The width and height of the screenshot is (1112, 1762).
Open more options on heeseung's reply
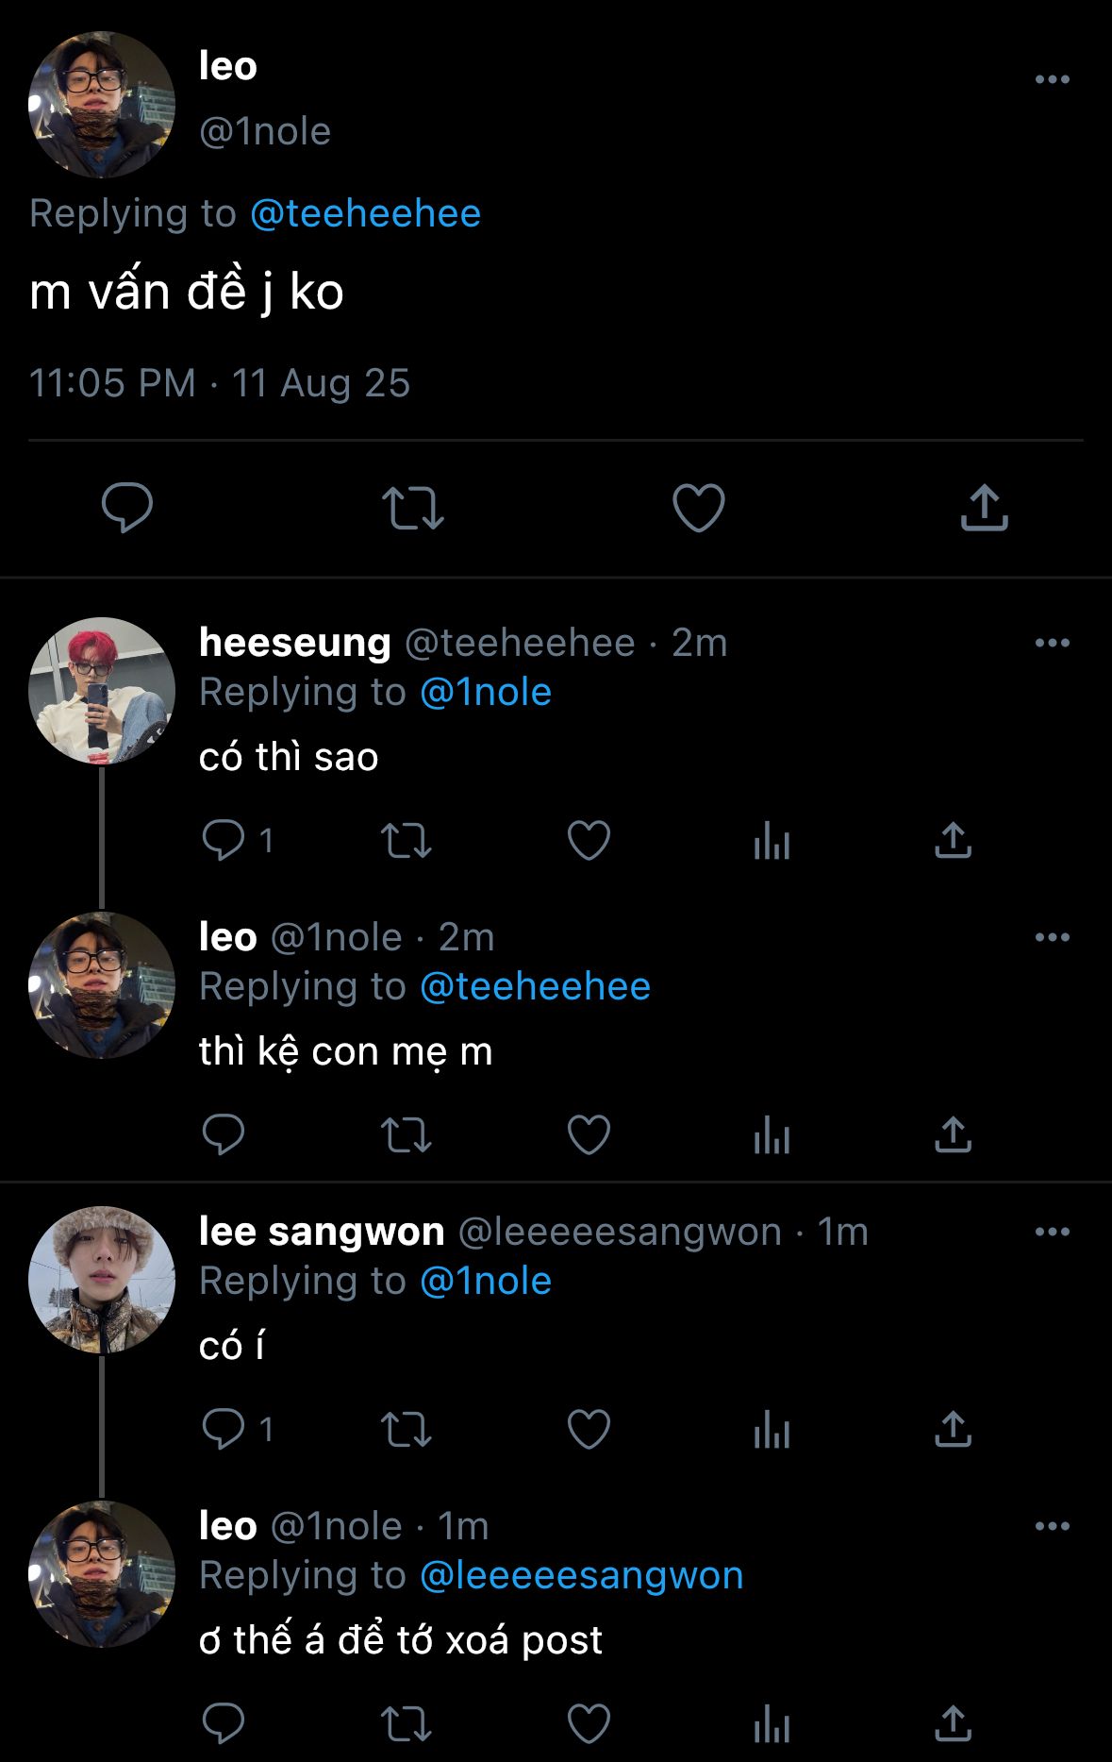coord(1052,644)
